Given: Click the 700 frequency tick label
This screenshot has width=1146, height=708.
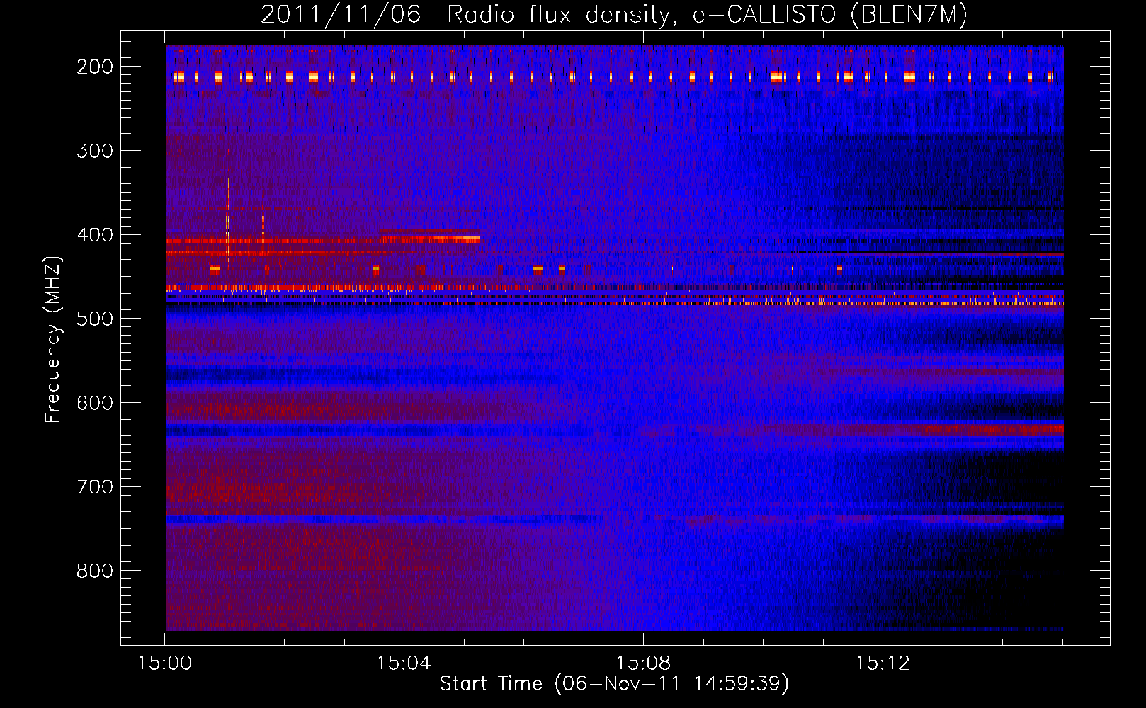Looking at the screenshot, I should (x=95, y=487).
